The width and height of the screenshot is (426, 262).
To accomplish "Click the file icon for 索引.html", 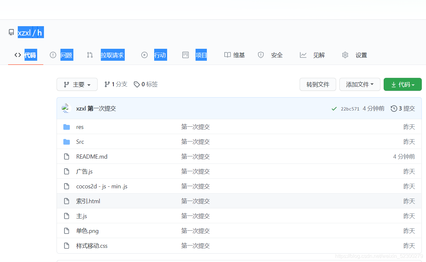I will pos(67,201).
